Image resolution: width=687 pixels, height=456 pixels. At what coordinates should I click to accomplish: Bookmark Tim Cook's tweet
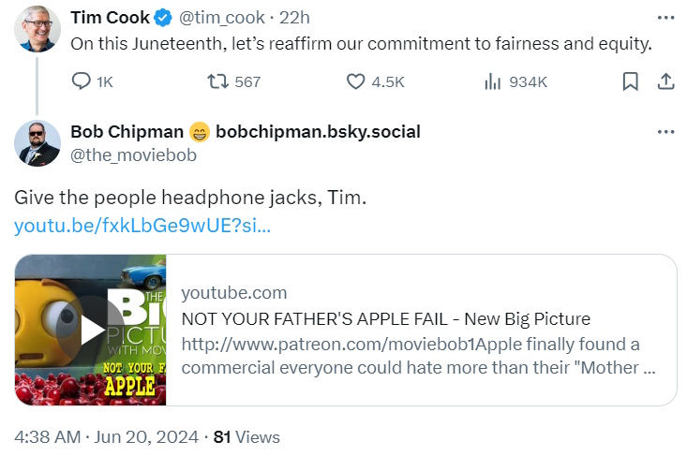pos(631,82)
